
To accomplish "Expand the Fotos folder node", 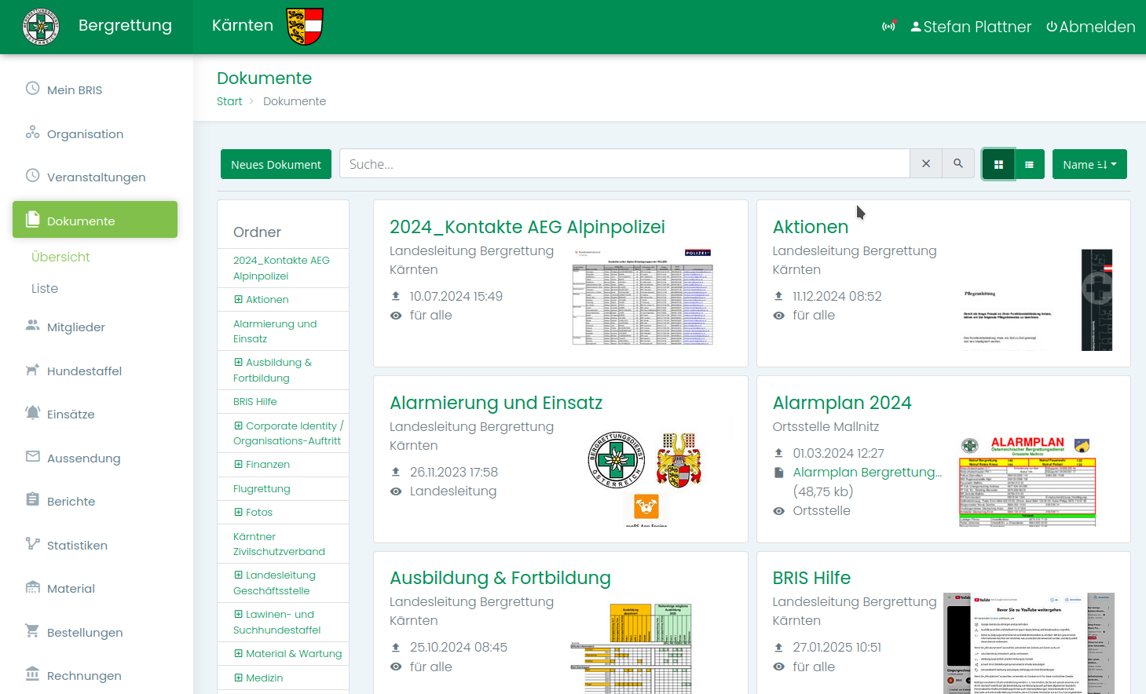I will (238, 513).
